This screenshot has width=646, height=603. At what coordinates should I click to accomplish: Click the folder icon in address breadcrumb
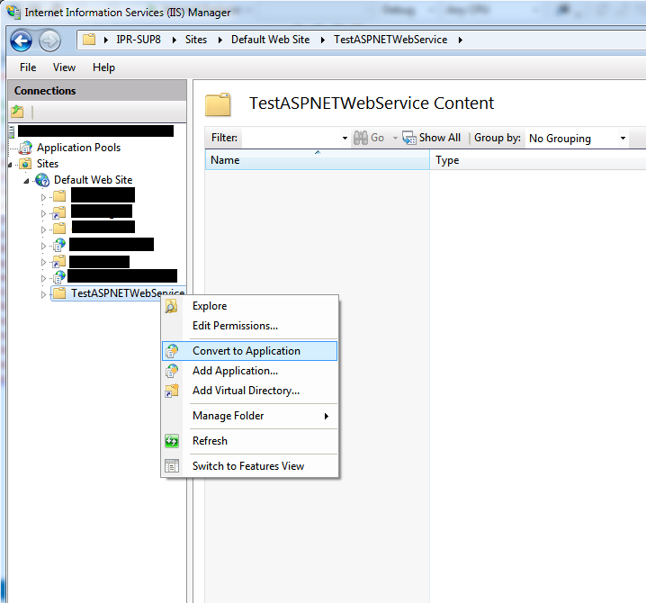89,40
